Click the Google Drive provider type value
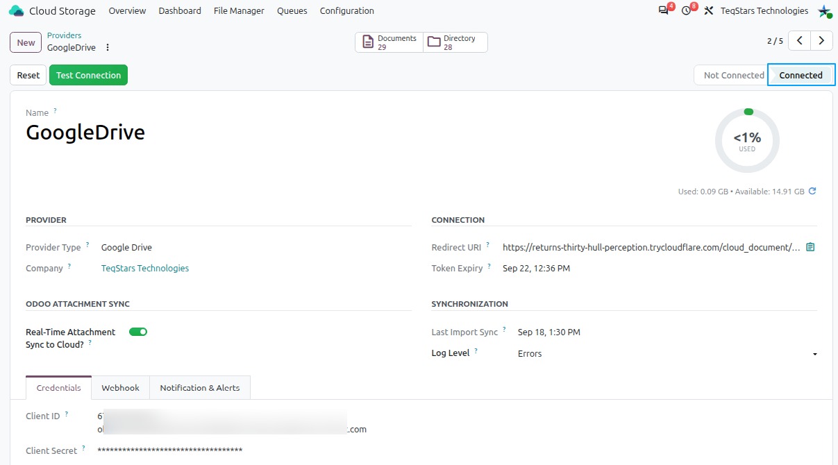This screenshot has height=465, width=838. point(126,248)
